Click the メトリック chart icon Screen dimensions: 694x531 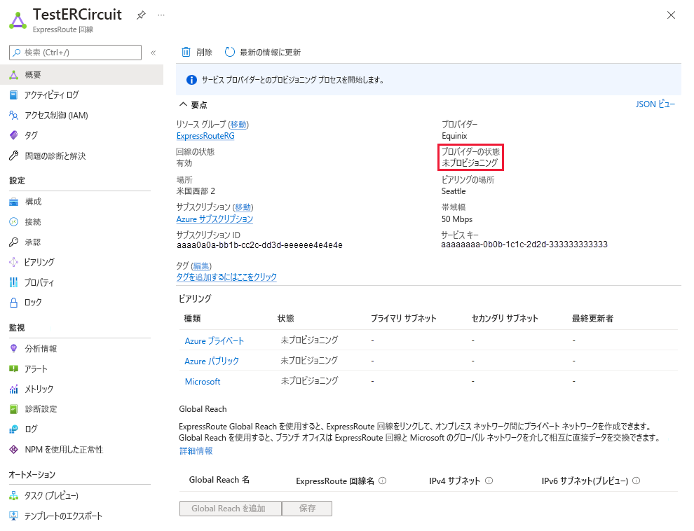tap(14, 389)
